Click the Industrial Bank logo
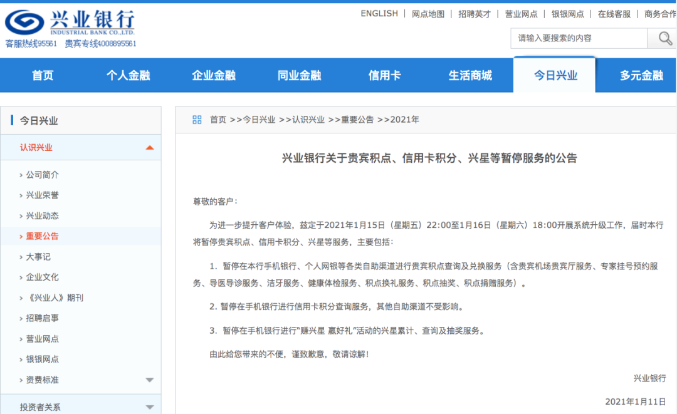This screenshot has height=414, width=677. click(x=70, y=22)
